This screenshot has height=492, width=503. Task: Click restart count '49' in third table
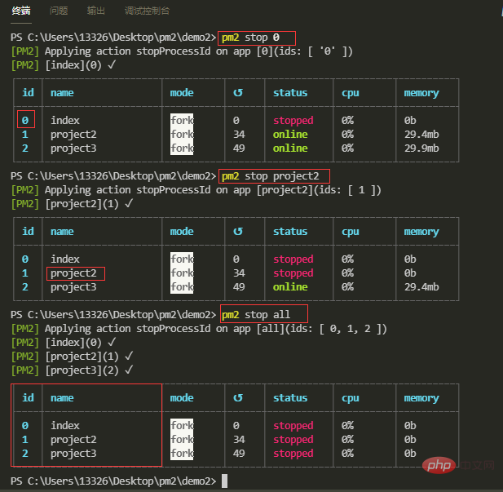[239, 454]
